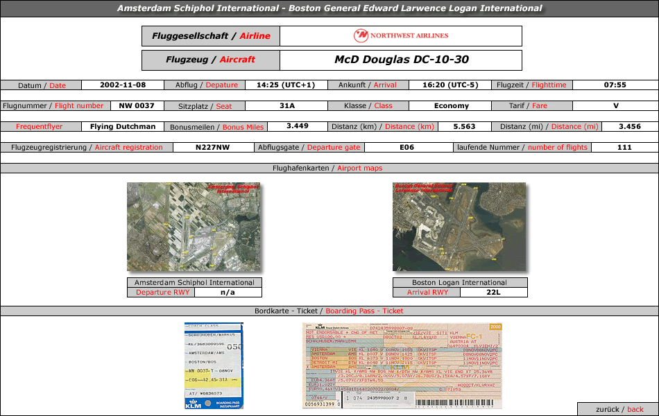Click the Bordkarte - Ticket section header
659x416 pixels.
click(329, 311)
